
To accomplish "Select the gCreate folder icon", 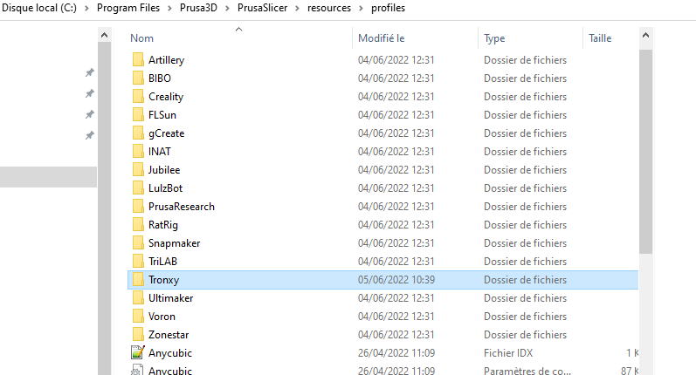I will click(138, 133).
